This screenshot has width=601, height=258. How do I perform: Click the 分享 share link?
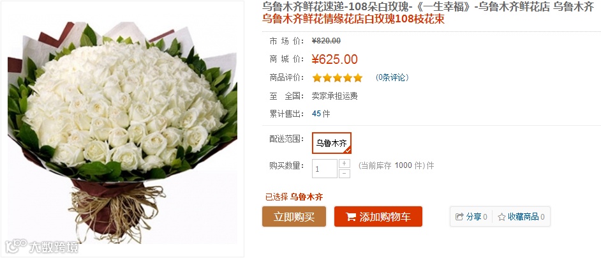click(x=474, y=217)
